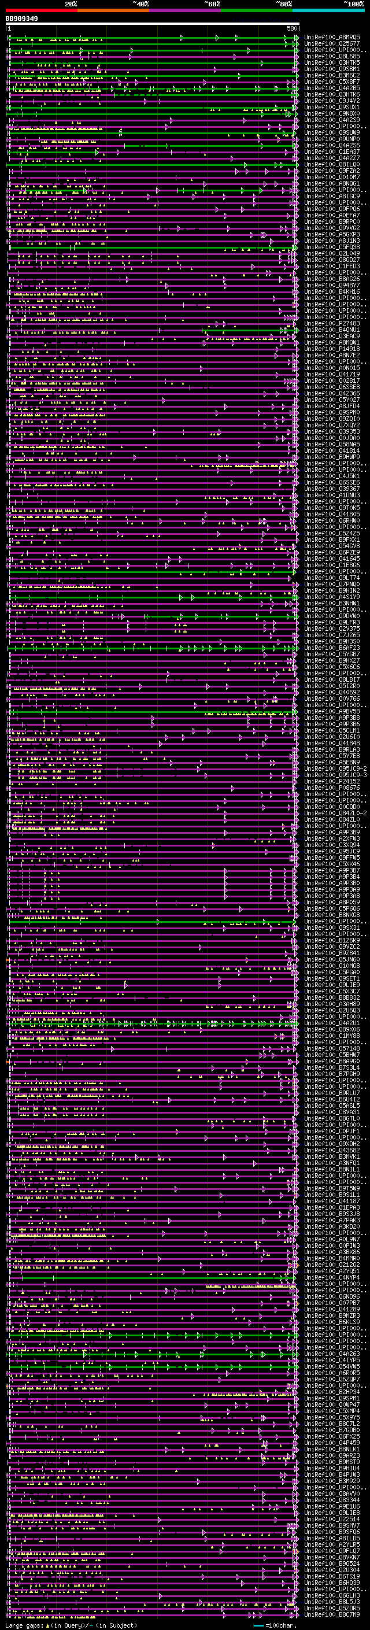370x1630 pixels.
Task: Open hit UniRef100_Q8L685
Action: pyautogui.click(x=332, y=56)
